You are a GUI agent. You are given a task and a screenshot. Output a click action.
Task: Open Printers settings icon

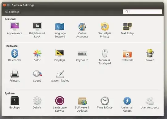15,74
